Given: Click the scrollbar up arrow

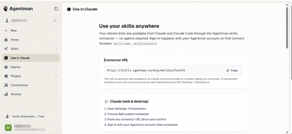Looking at the screenshot, I should click(x=287, y=5).
